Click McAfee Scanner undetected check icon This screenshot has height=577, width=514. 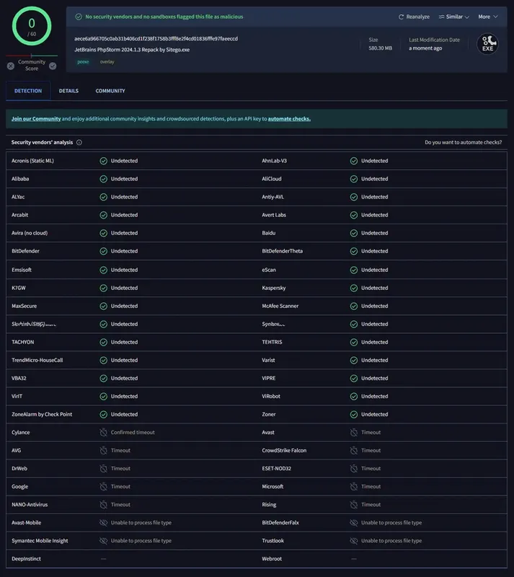tap(353, 306)
